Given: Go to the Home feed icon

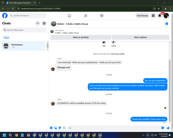Looking at the screenshot, I should [69, 16].
